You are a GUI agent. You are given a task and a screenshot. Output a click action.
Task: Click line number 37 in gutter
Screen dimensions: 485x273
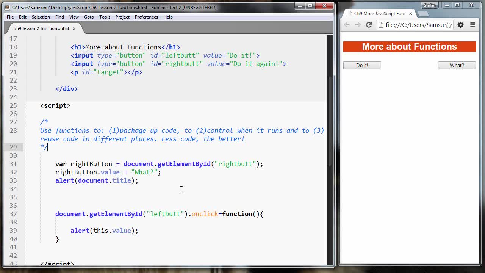[x=13, y=214]
